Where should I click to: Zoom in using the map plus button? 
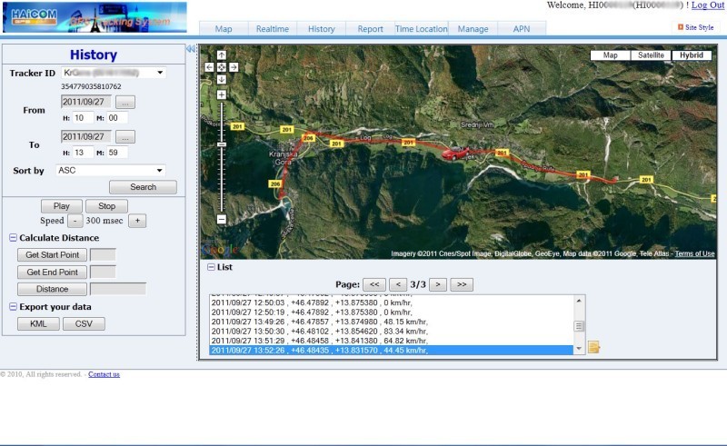(x=222, y=94)
